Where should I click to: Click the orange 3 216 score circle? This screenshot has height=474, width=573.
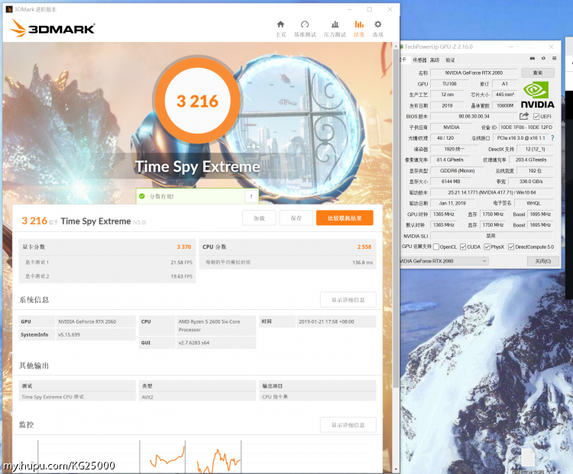[x=197, y=101]
